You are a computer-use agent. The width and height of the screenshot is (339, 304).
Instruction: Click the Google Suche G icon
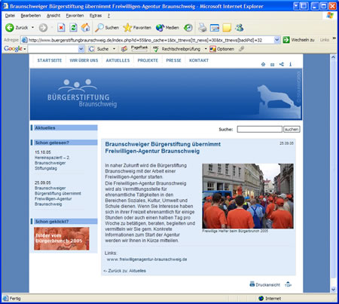tap(91, 49)
